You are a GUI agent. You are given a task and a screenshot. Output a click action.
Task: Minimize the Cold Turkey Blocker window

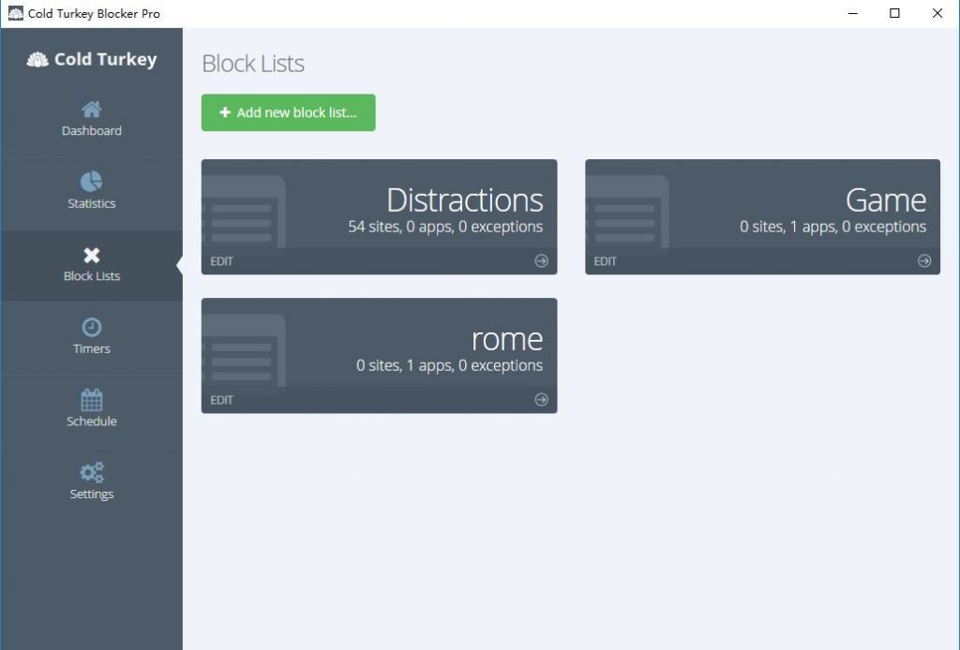pos(853,13)
